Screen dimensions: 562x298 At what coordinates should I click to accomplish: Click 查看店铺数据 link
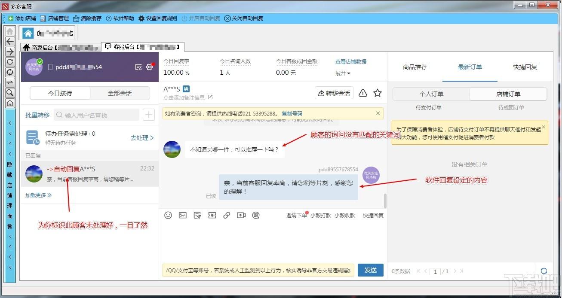coord(351,62)
